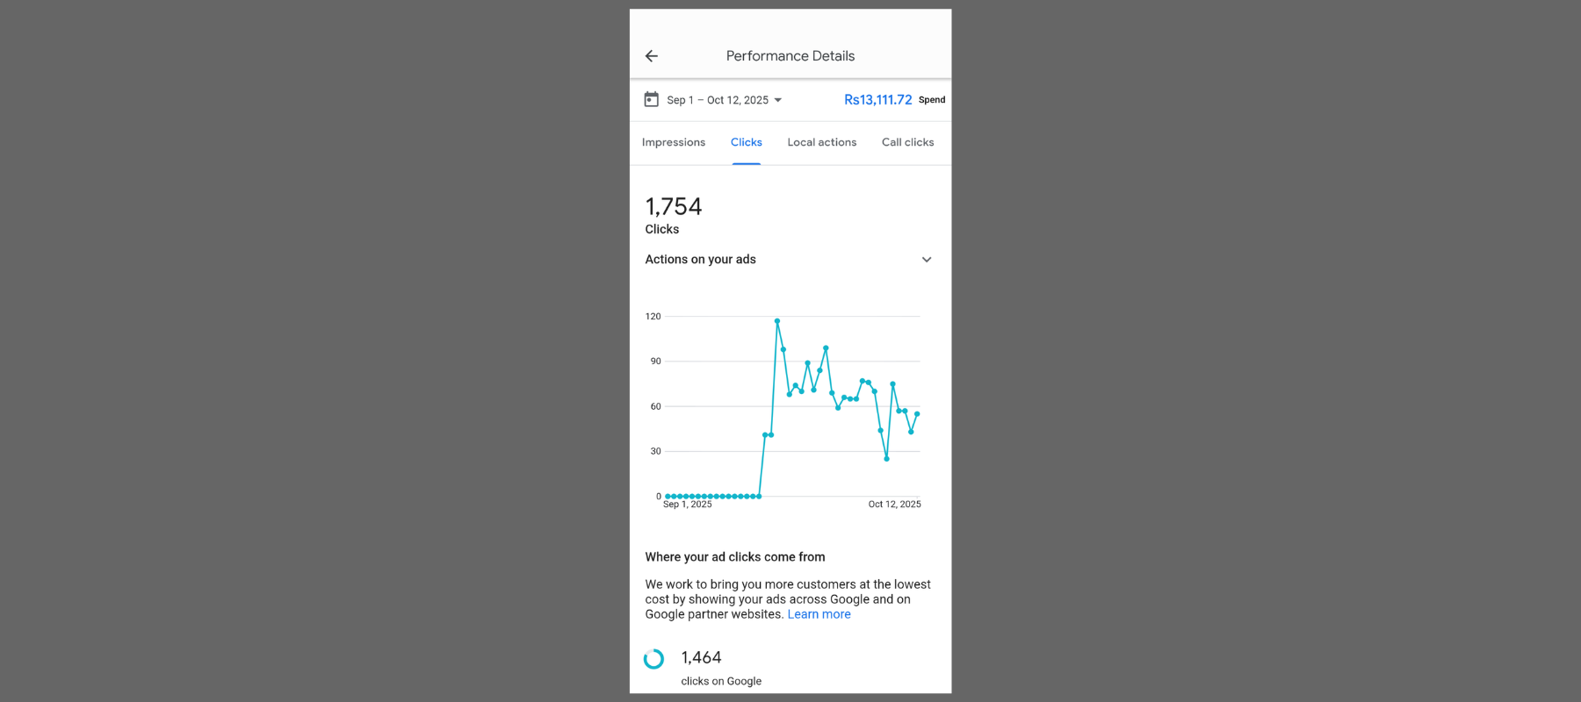Image resolution: width=1581 pixels, height=702 pixels.
Task: Click the 1,464 clicks on Google figure
Action: (x=701, y=658)
